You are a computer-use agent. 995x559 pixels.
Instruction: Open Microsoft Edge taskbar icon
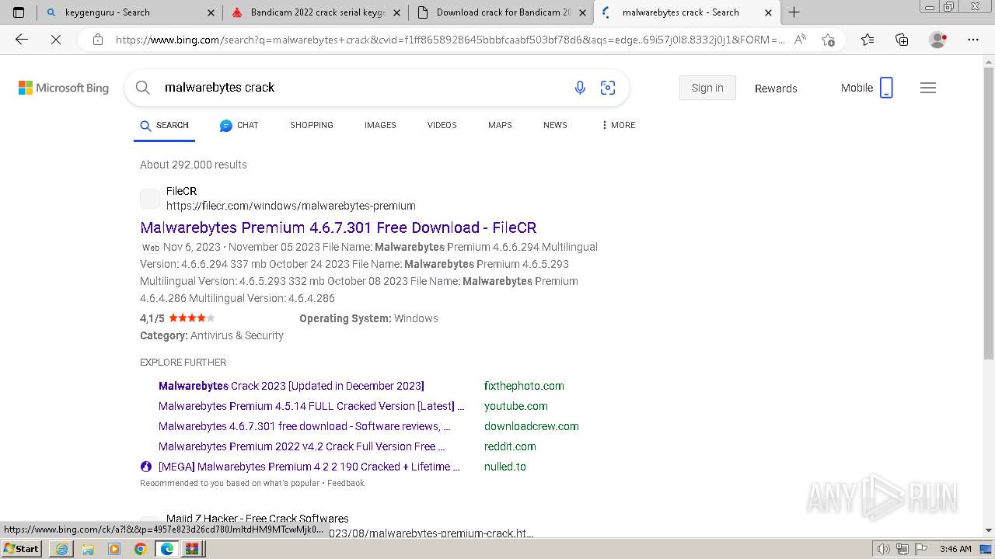coord(166,549)
